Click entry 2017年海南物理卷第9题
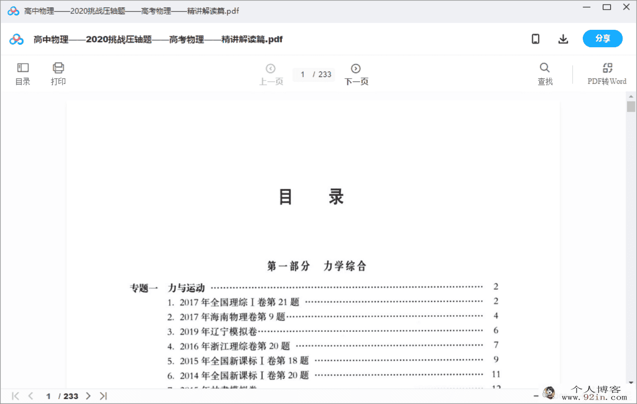The image size is (637, 404). pyautogui.click(x=226, y=317)
